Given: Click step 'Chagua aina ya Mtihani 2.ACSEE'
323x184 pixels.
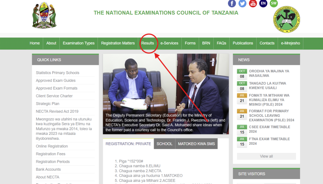Looking at the screenshot, I should tap(147, 181).
